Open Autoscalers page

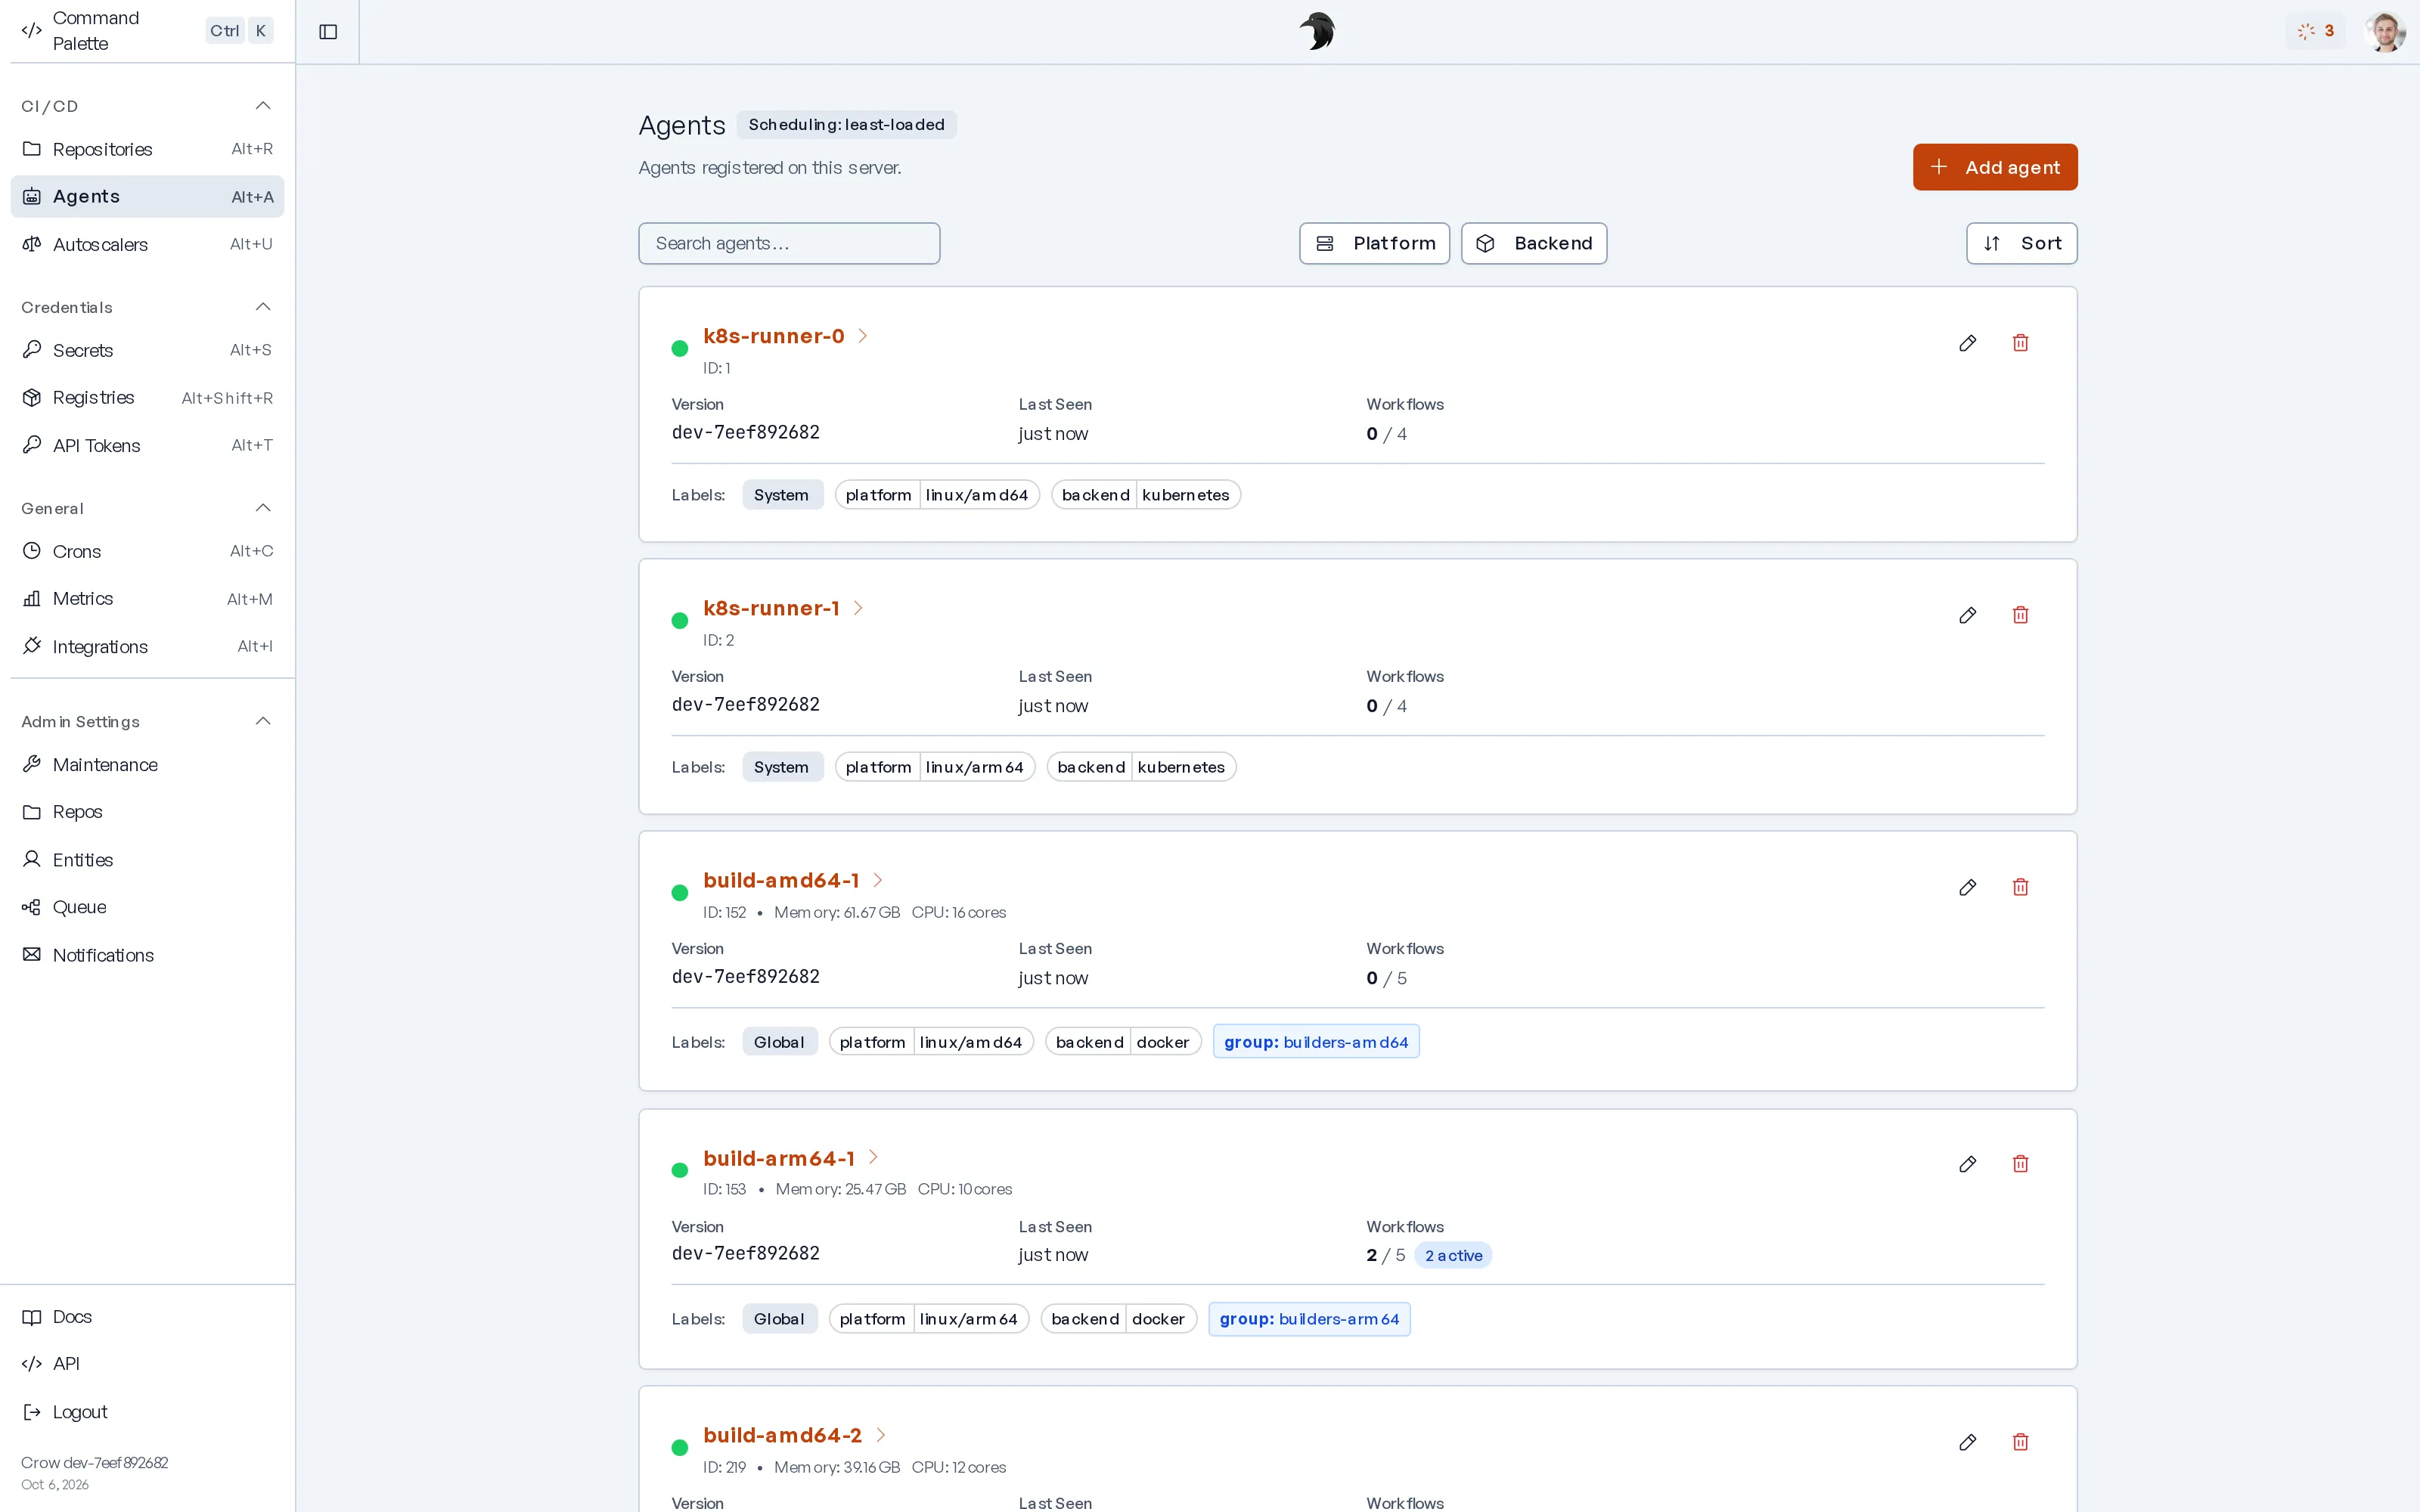147,245
